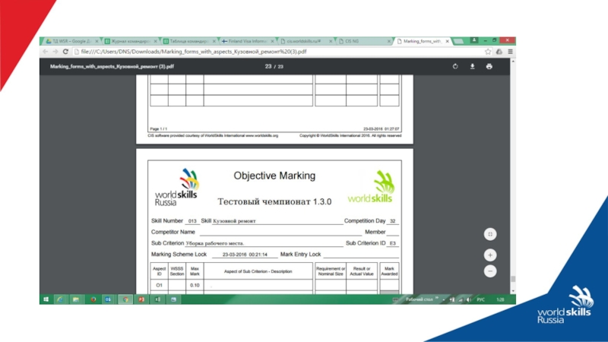Open the network icon in the tray
Viewport: 608px width, 342px height.
pos(461,299)
